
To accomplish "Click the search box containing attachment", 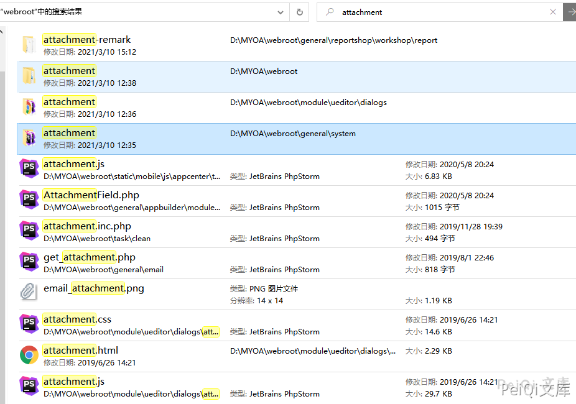I will (440, 12).
